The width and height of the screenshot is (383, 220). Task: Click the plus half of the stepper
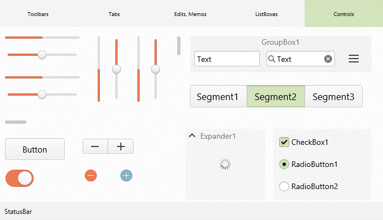[121, 146]
